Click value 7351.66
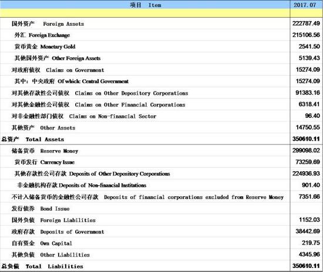The image size is (323, 272). tap(309, 196)
